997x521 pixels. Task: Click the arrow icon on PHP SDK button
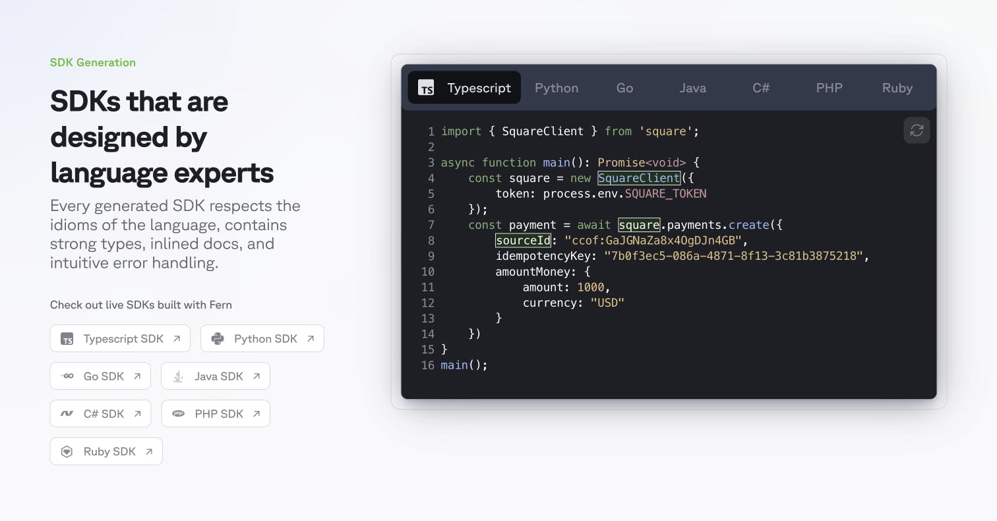257,414
